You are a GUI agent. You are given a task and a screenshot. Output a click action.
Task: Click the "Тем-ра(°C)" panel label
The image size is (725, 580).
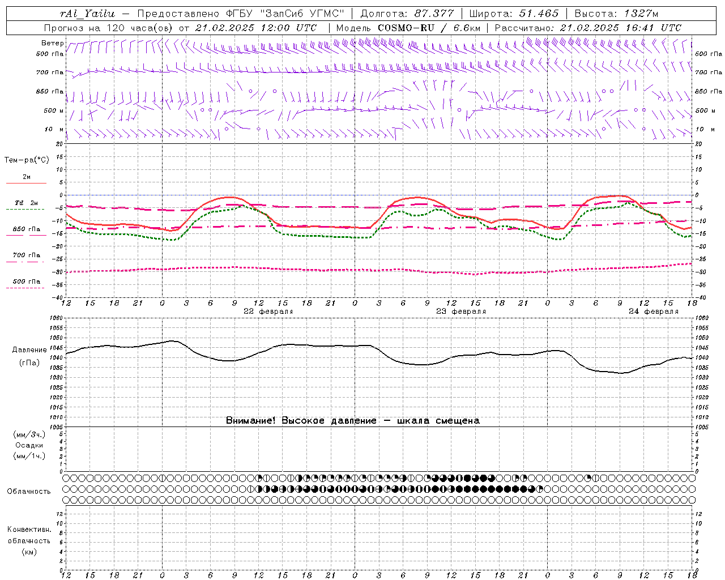(27, 160)
